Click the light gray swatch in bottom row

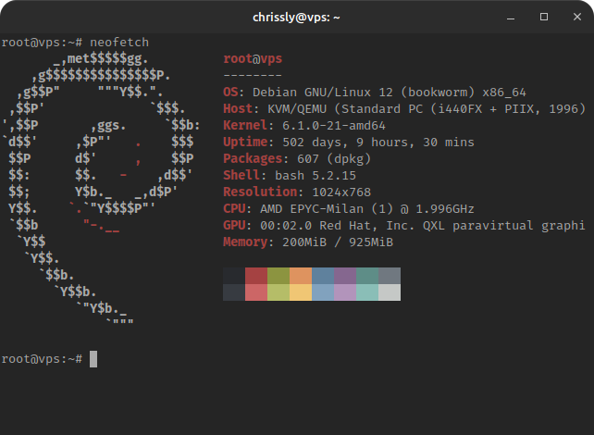(x=390, y=292)
